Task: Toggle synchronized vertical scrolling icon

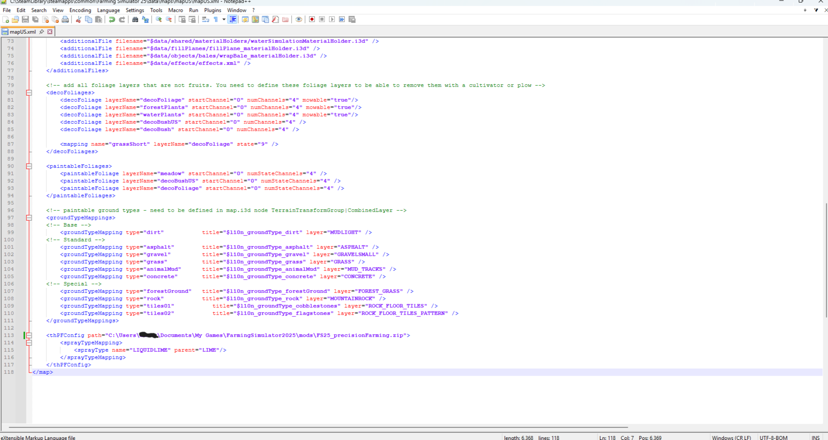Action: pyautogui.click(x=182, y=19)
